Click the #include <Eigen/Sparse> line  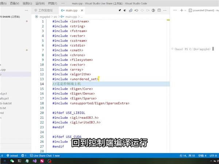[x=74, y=98]
